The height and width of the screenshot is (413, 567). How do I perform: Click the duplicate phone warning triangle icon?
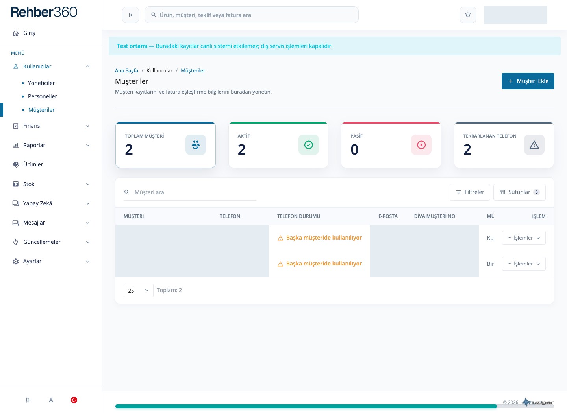pos(534,145)
